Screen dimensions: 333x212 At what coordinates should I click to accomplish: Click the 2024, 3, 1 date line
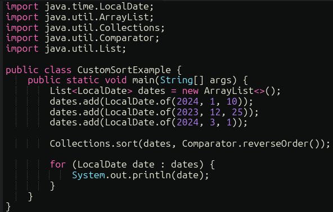pos(148,123)
